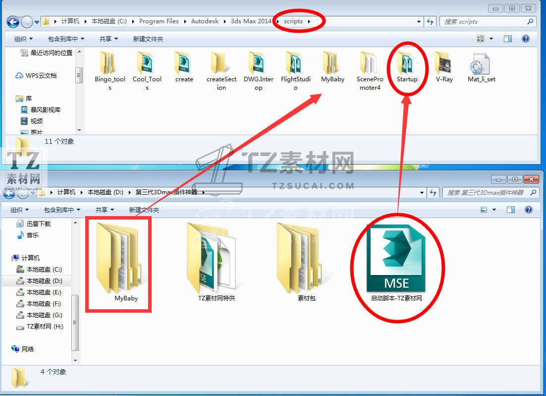Refresh the D: drive window address bar
546x396 pixels.
[x=433, y=192]
